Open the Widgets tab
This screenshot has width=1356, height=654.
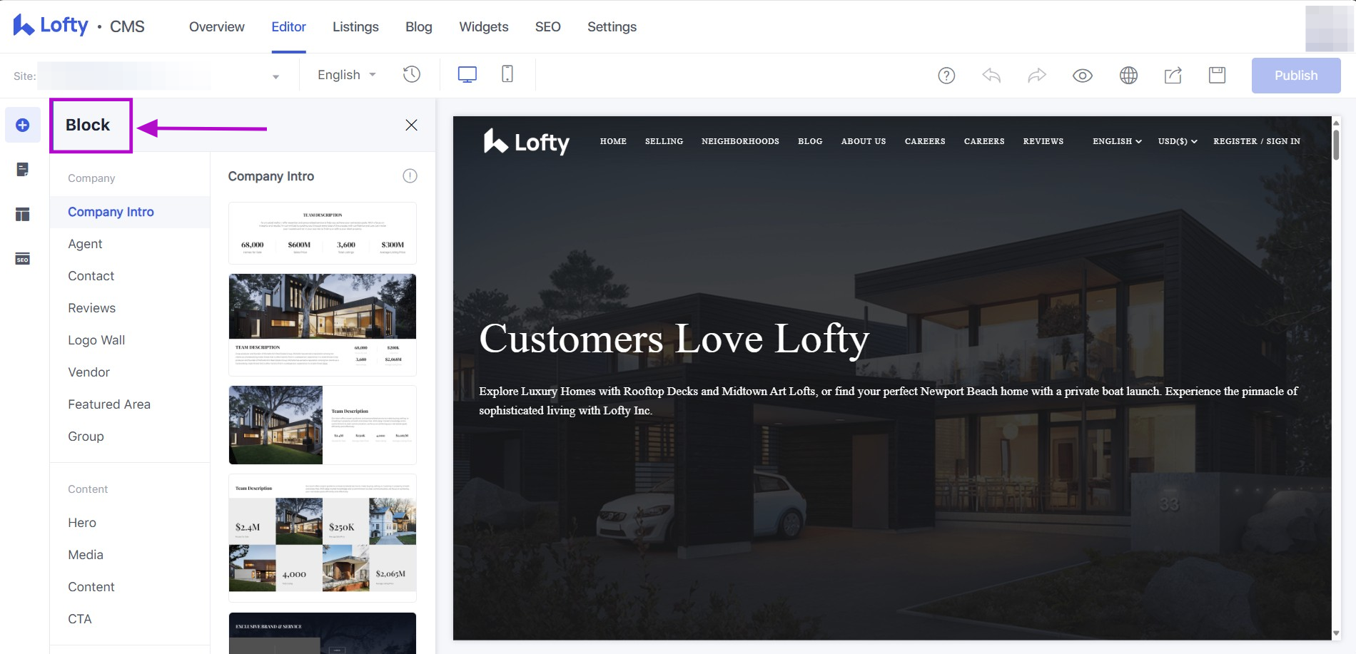[484, 27]
